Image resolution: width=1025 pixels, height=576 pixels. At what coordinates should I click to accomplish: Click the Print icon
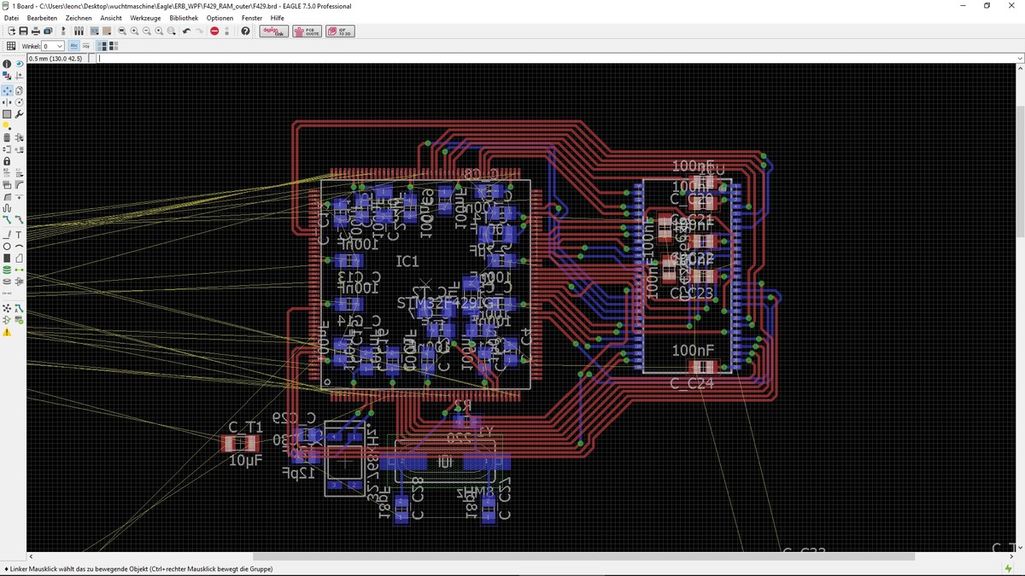click(36, 32)
